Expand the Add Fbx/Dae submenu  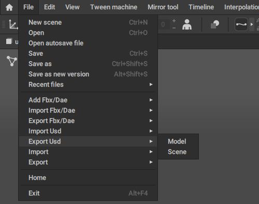(x=88, y=100)
